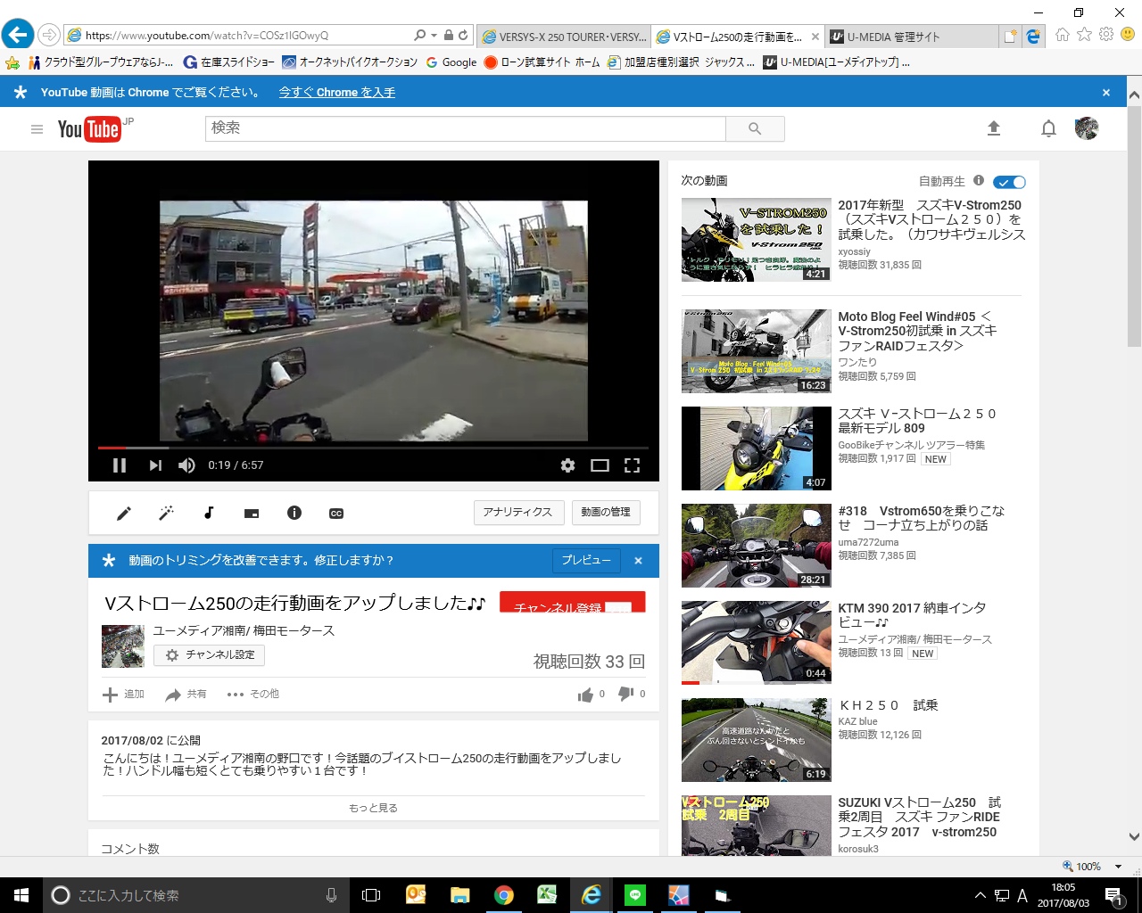The width and height of the screenshot is (1142, 913).
Task: Mute the video volume speaker icon
Action: tap(186, 465)
